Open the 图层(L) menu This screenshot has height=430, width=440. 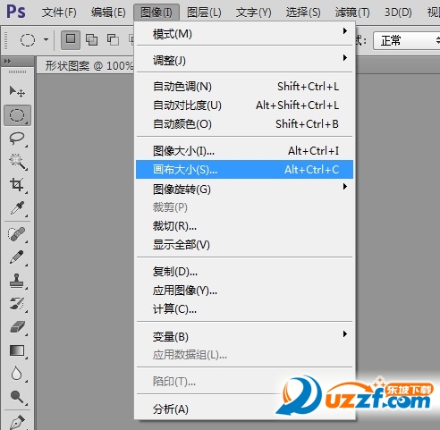(x=204, y=13)
